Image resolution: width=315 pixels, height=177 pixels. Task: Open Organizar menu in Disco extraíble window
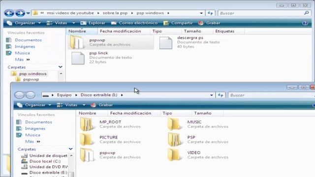click(x=34, y=105)
